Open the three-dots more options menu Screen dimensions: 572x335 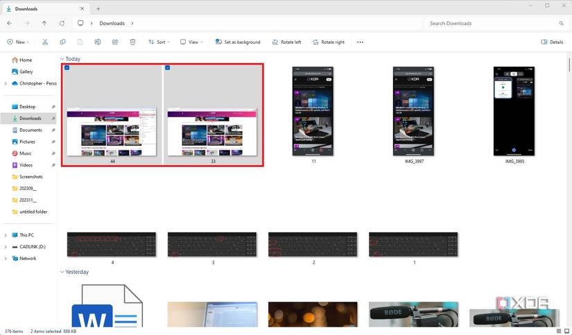pos(360,42)
